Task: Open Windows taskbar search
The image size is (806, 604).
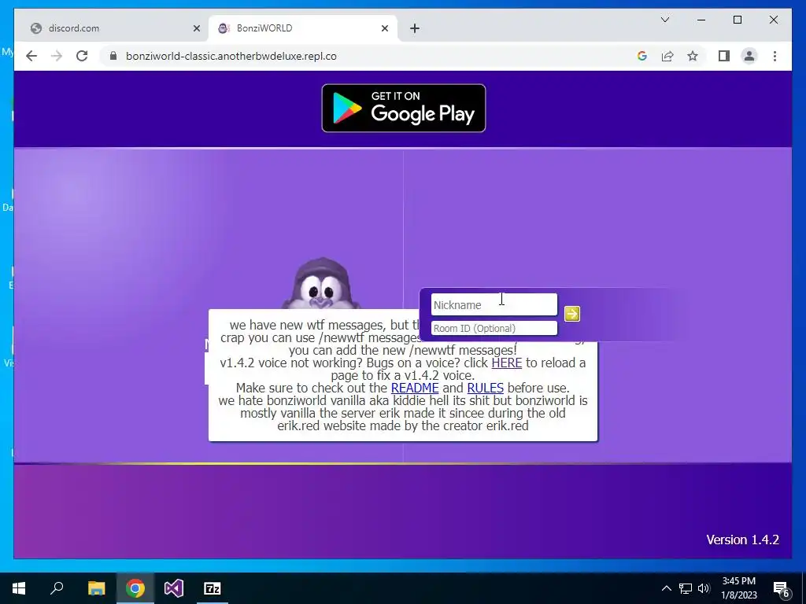Action: pos(57,588)
